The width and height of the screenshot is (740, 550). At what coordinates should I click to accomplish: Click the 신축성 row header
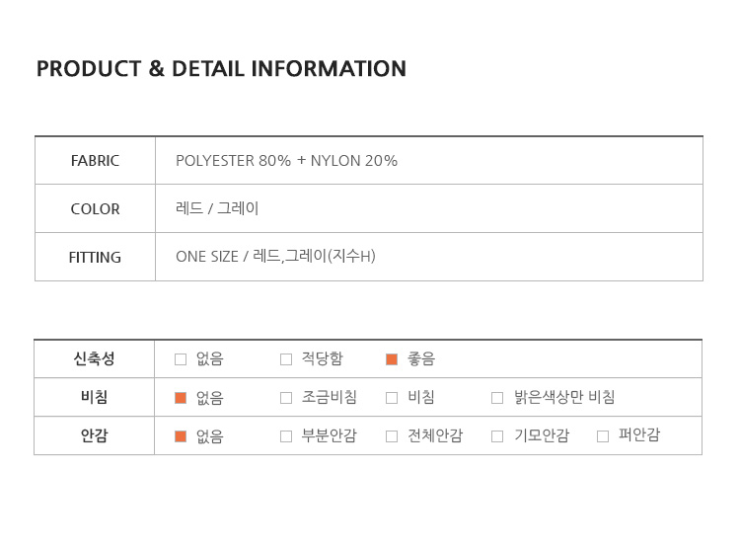pos(95,358)
